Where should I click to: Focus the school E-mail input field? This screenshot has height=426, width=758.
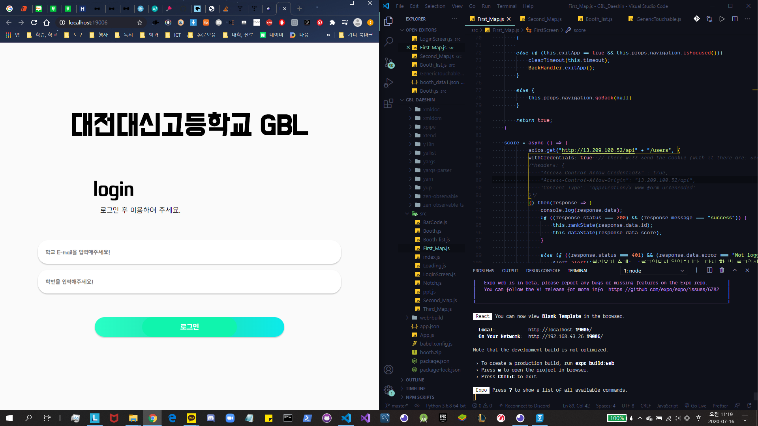(x=189, y=252)
